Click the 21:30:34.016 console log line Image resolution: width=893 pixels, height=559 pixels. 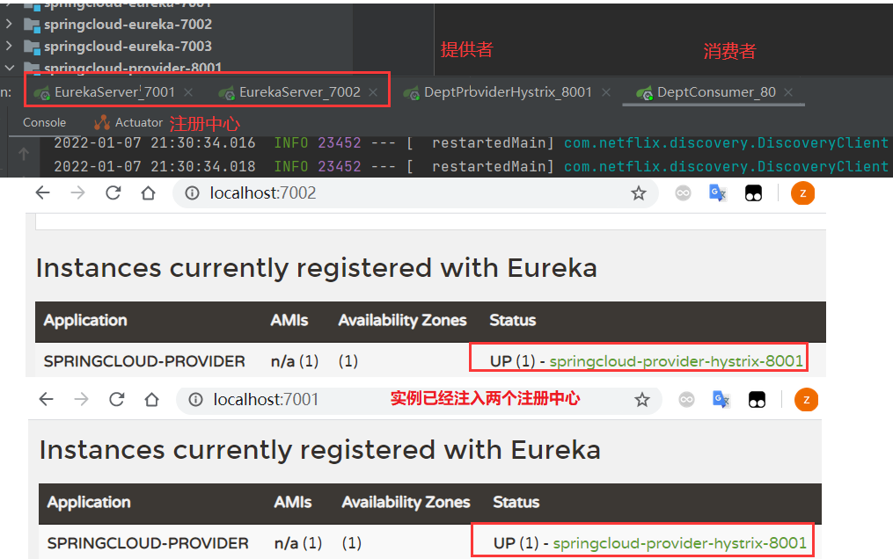pyautogui.click(x=471, y=142)
